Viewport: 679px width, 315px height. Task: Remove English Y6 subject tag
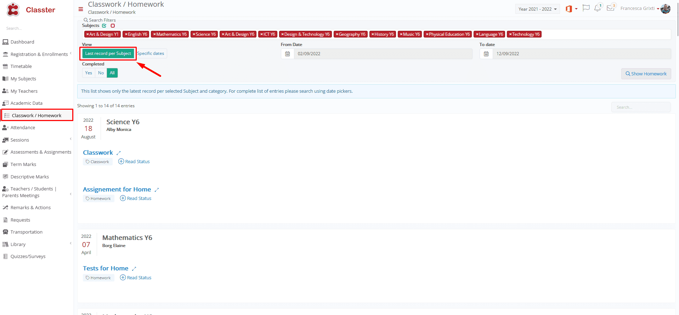click(126, 34)
